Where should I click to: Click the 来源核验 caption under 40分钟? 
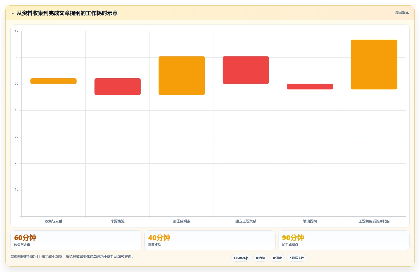(155, 245)
